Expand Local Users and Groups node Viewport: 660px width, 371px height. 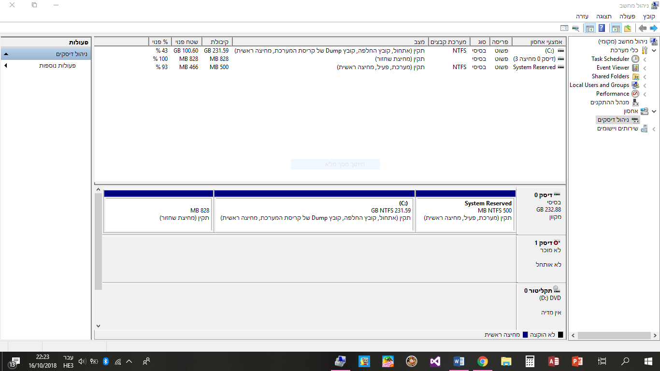pyautogui.click(x=645, y=85)
